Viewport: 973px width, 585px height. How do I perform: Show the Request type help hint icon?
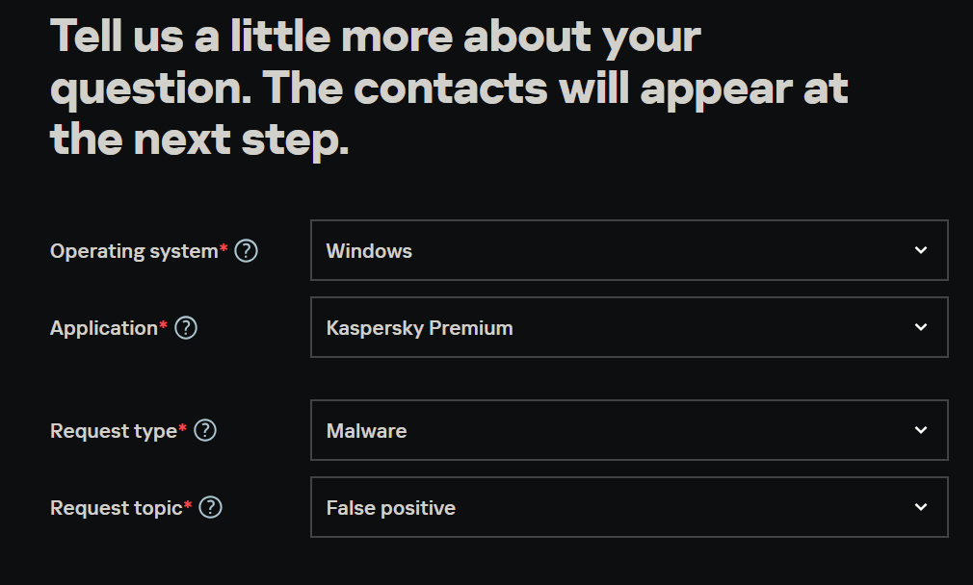click(x=205, y=430)
